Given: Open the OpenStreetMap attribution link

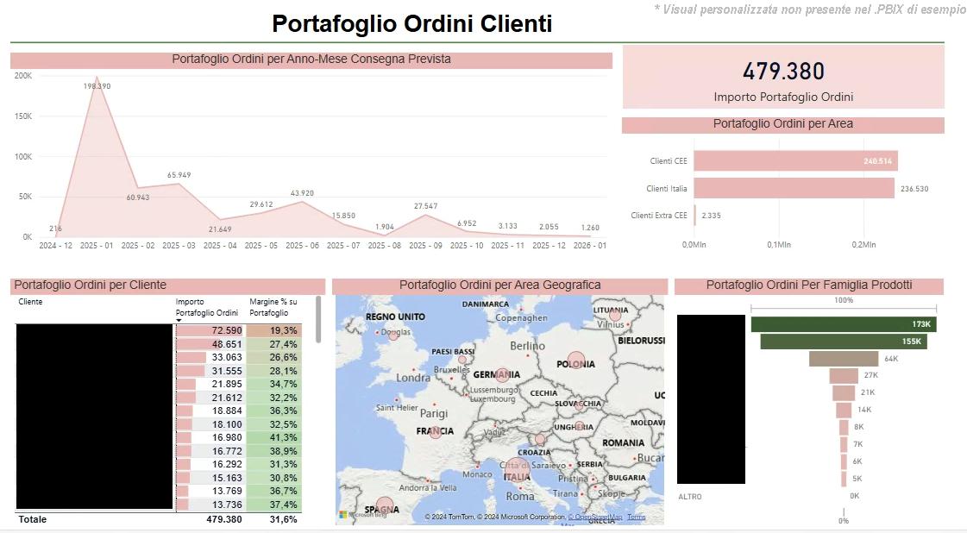Looking at the screenshot, I should (595, 517).
